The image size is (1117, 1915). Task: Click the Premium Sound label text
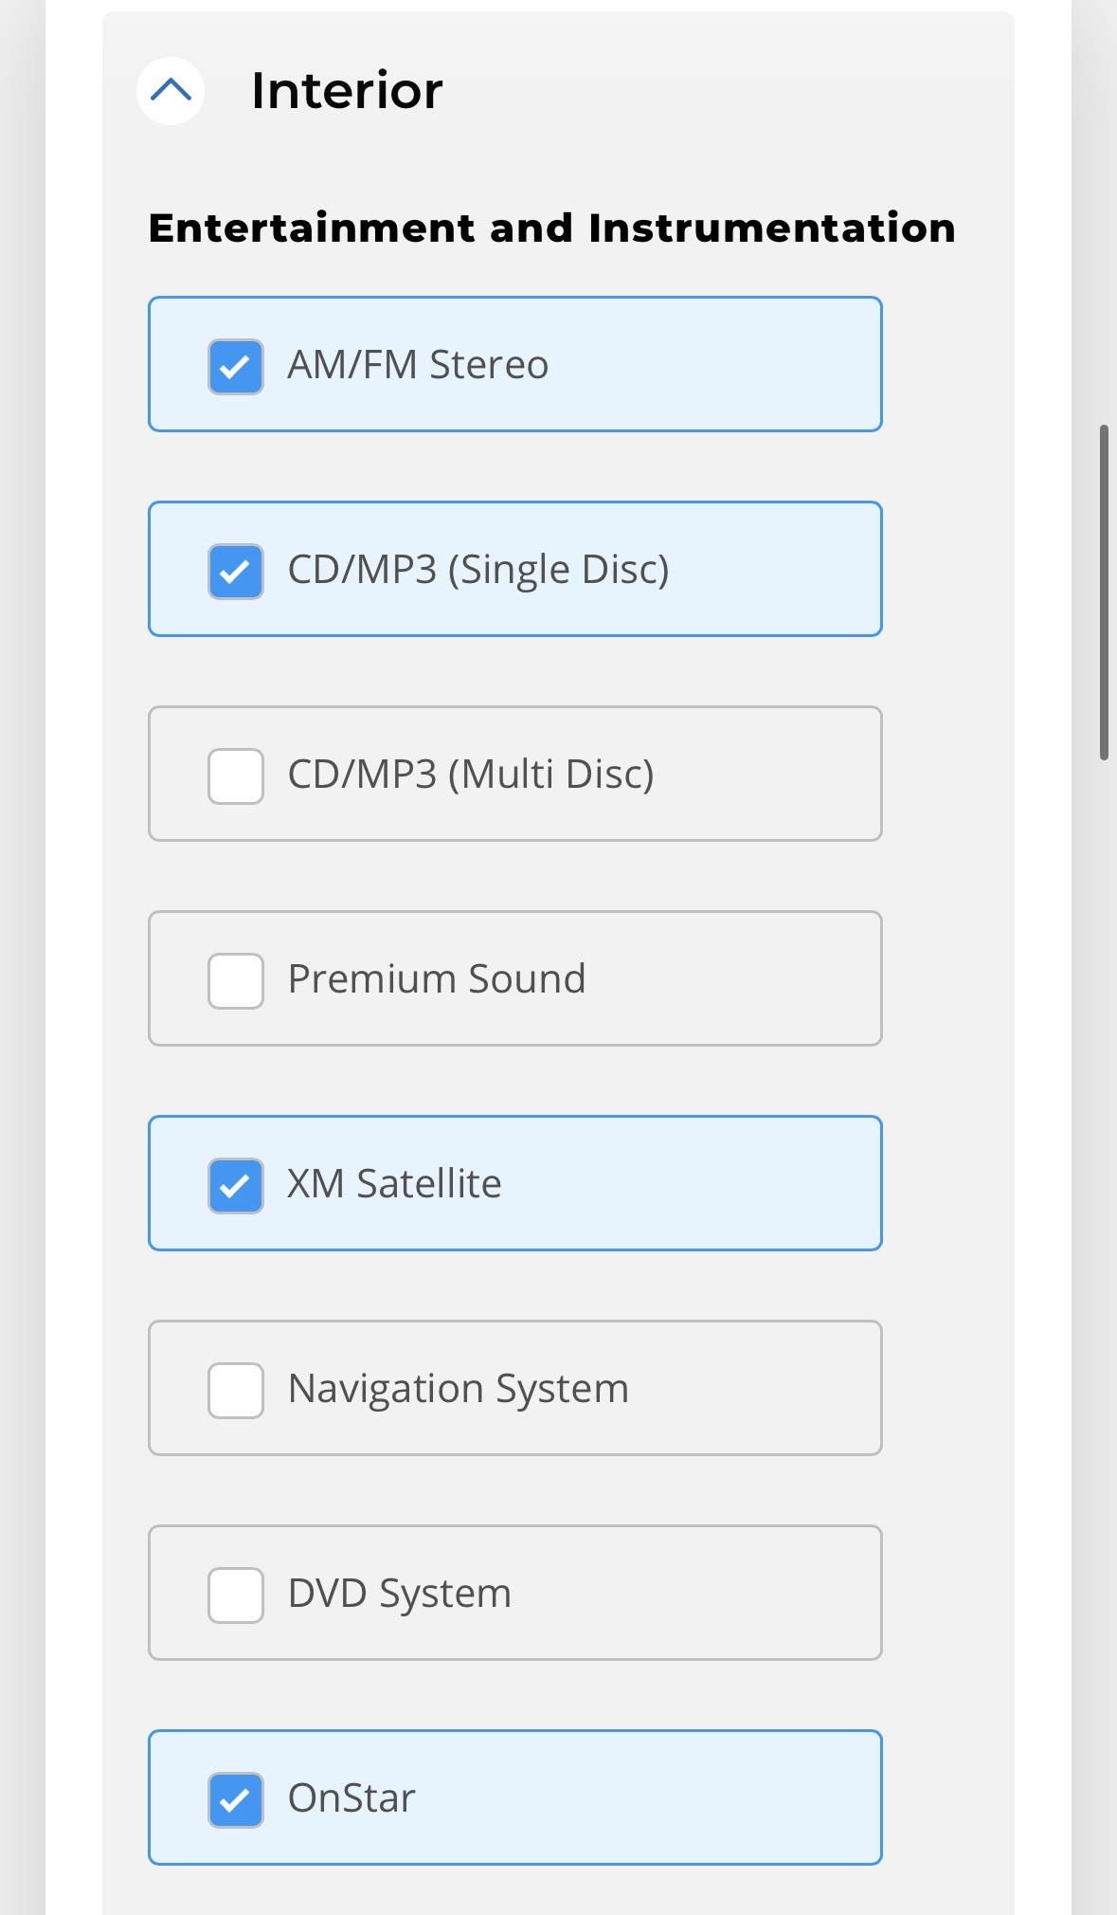437,979
